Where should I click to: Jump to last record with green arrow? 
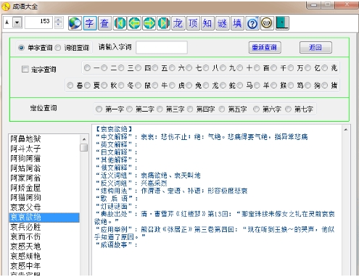tap(163, 23)
